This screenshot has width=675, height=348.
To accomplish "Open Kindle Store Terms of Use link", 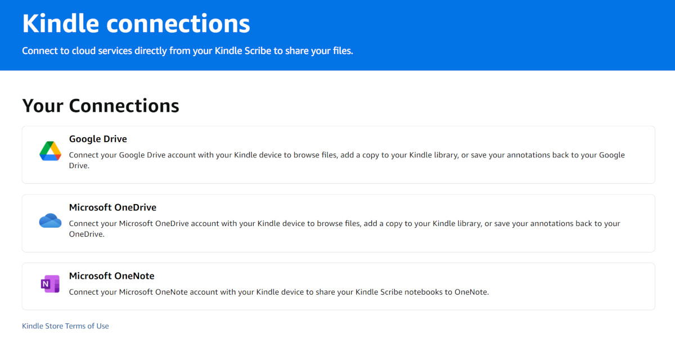I will click(x=65, y=326).
